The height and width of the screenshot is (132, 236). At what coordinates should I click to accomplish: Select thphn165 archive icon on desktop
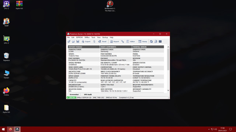(19, 5)
